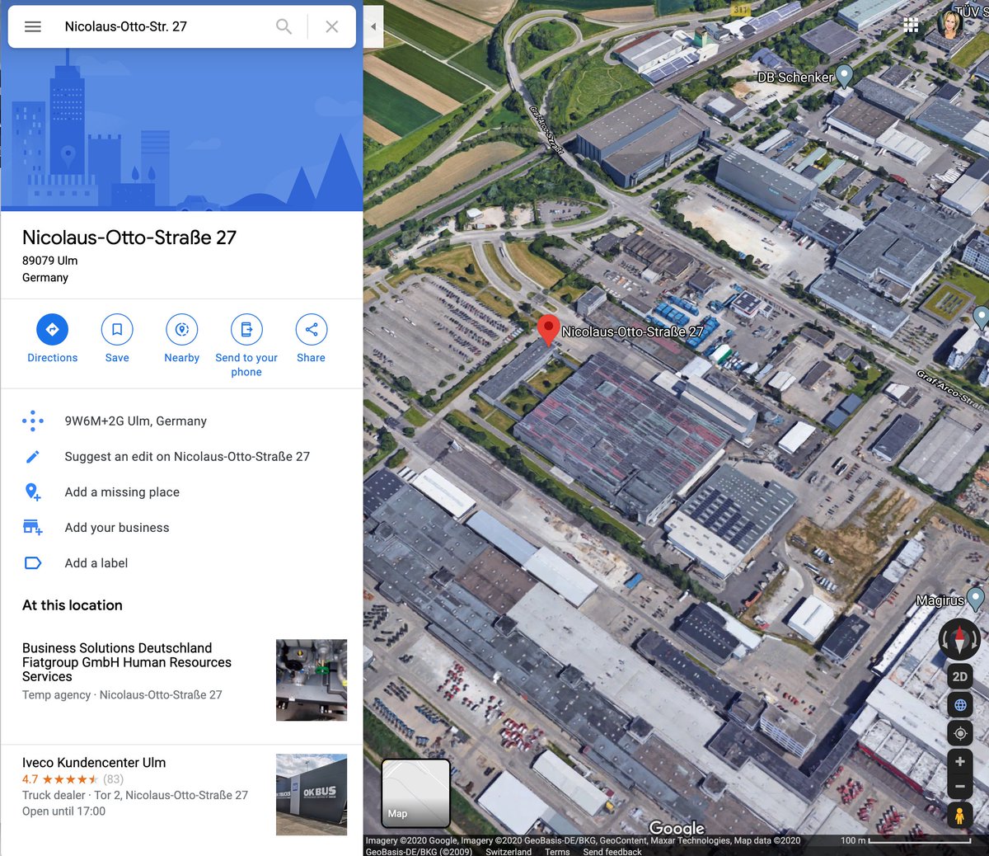
Task: Switch imagery to 2D mode
Action: point(959,676)
